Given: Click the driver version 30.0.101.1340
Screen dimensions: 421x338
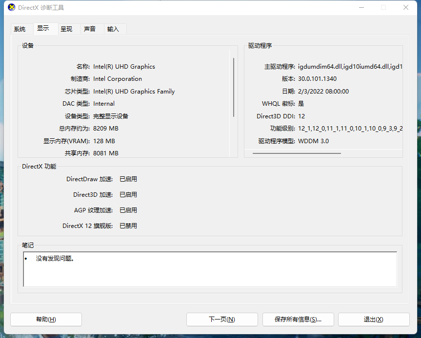Looking at the screenshot, I should (317, 79).
